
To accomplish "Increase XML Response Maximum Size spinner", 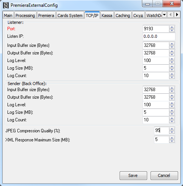I will tap(172, 138).
